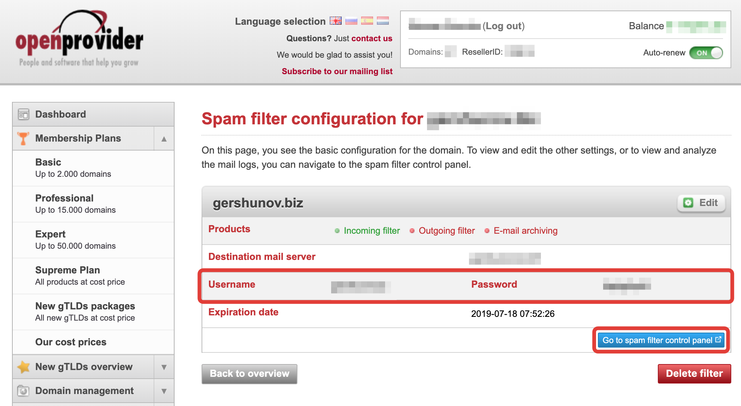The image size is (741, 406).
Task: Toggle the Auto-renew ON switch
Action: tap(706, 53)
